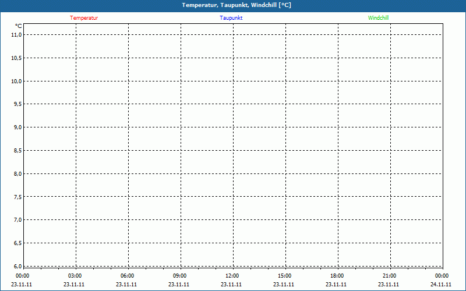Viewport: 466px width, 291px height.
Task: Click the 9,5 y-axis value
Action: pos(18,104)
